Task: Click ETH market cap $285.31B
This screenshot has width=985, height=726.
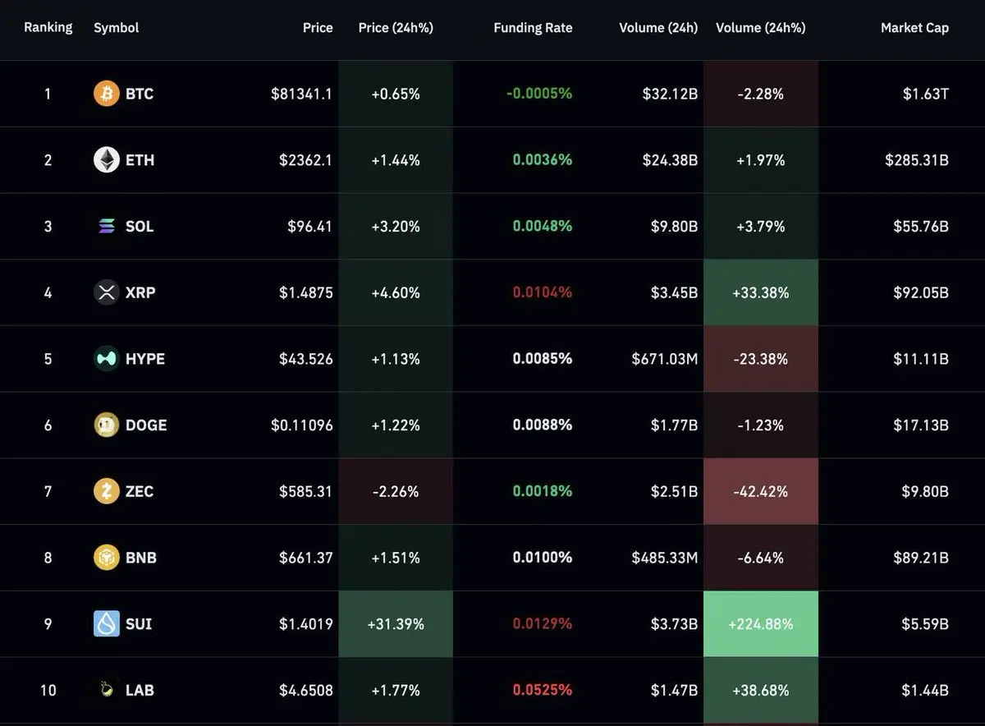Action: 917,160
